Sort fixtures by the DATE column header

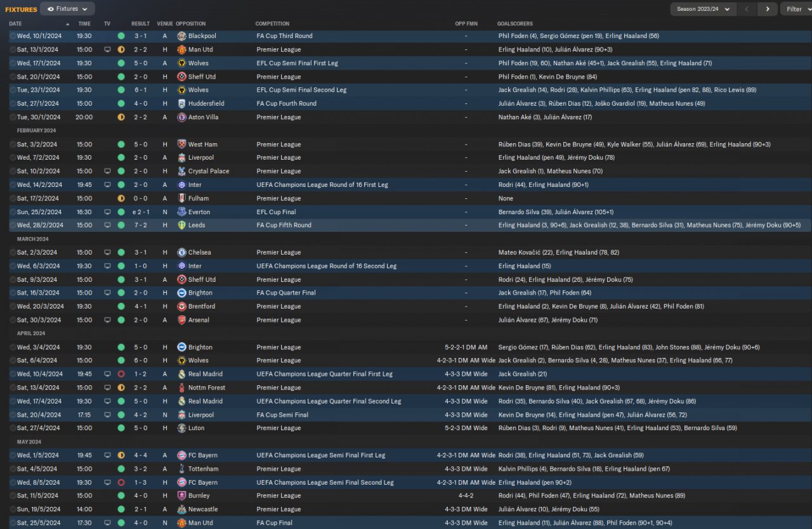[15, 24]
